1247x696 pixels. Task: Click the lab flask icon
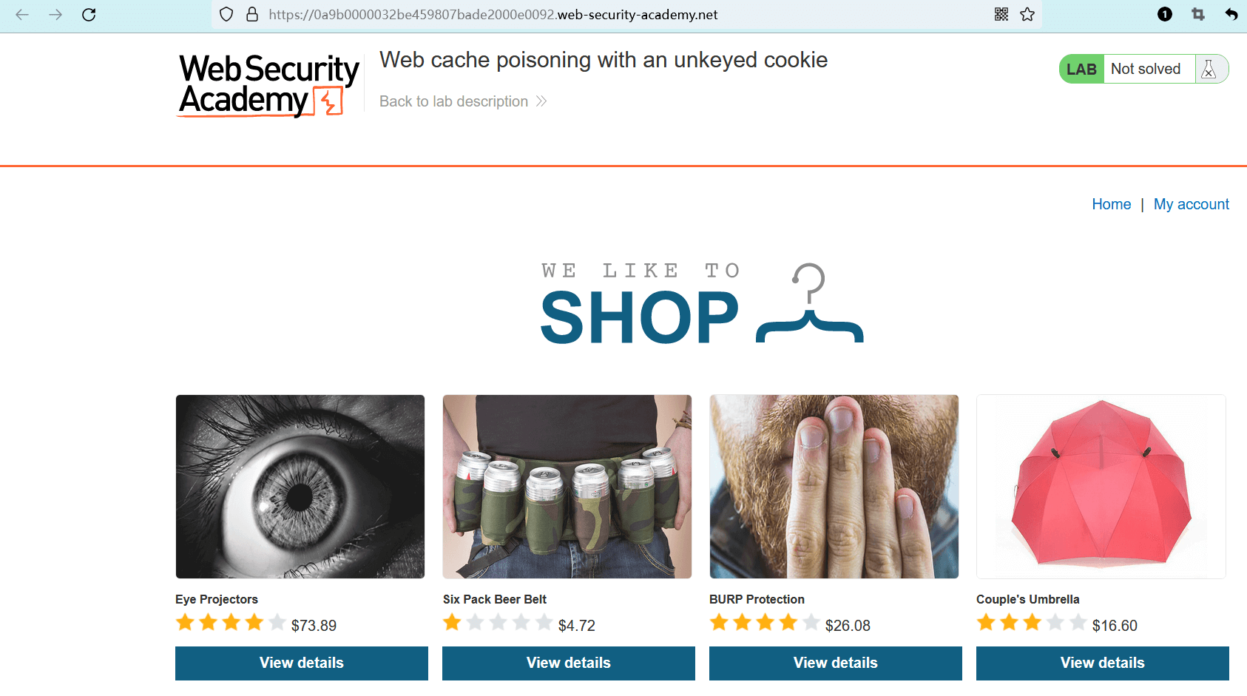click(1209, 70)
